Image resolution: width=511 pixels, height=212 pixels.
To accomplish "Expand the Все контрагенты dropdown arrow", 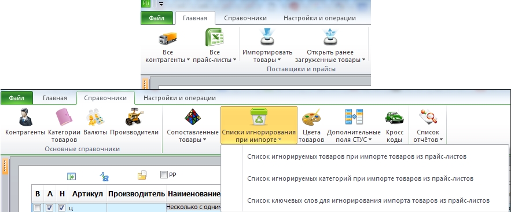I will 188,60.
